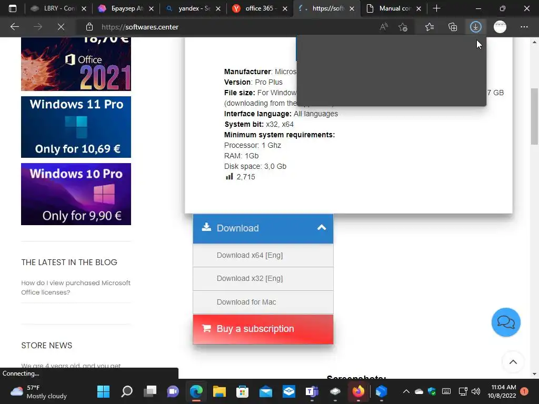This screenshot has height=404, width=539.
Task: Click the scroll-to-top arrow button
Action: (513, 362)
